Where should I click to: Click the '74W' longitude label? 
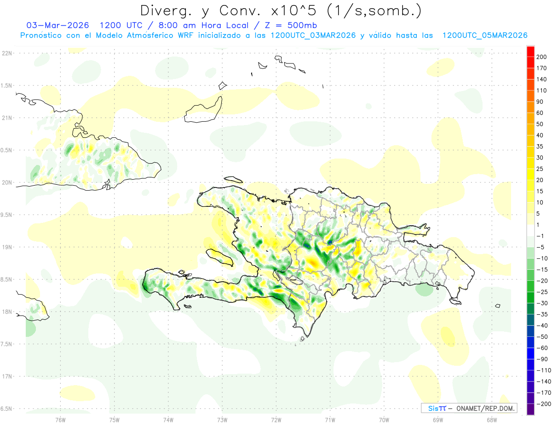pos(168,420)
